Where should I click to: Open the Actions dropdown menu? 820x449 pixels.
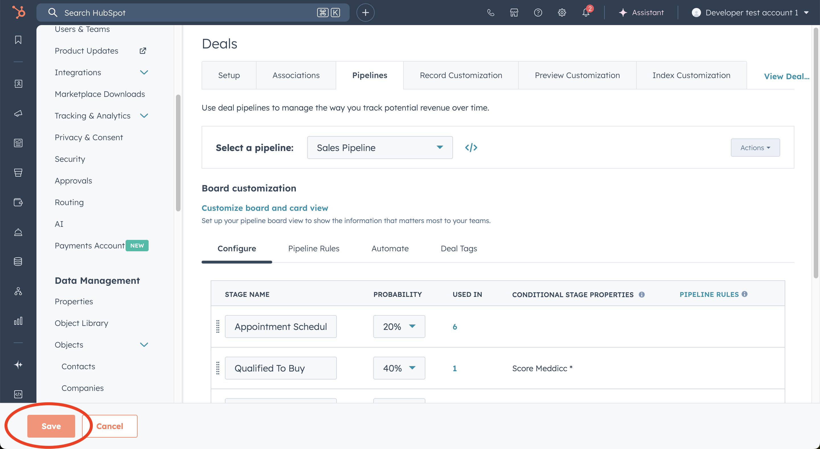coord(755,148)
